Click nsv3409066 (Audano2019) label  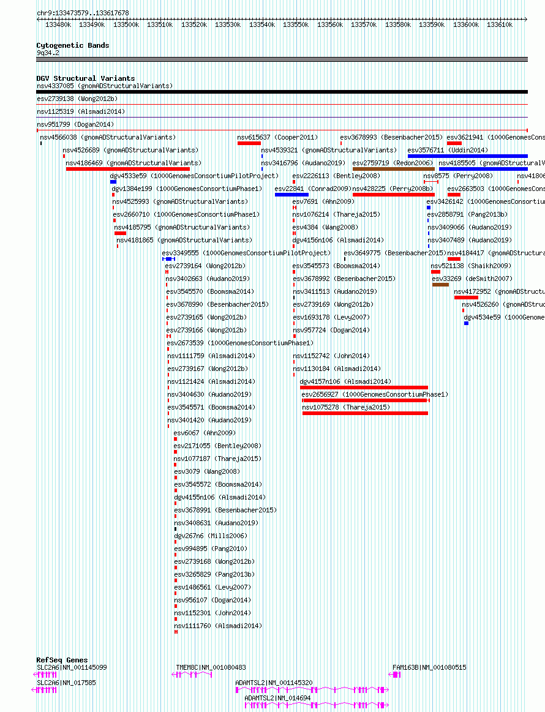pos(470,227)
